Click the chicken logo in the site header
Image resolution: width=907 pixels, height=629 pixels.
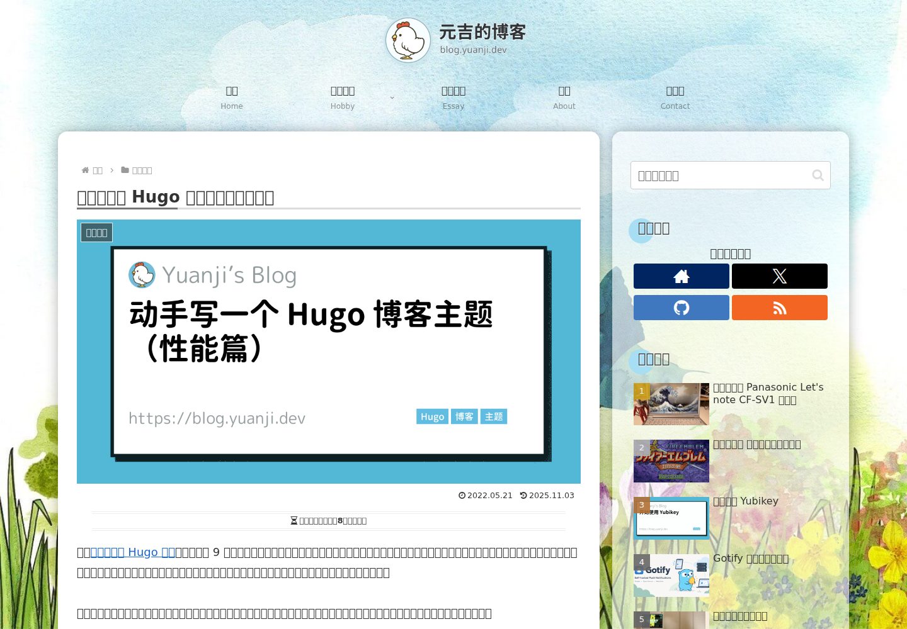click(x=408, y=40)
